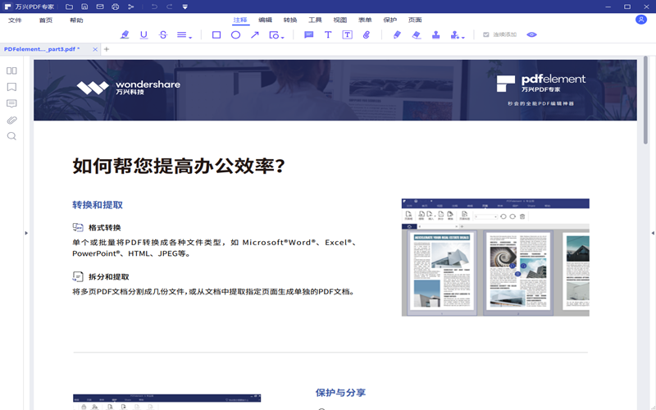The width and height of the screenshot is (656, 410).
Task: Add a new document tab
Action: click(107, 50)
